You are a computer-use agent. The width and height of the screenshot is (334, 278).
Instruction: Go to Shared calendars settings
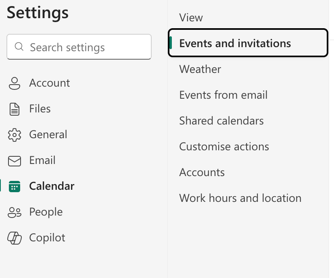coord(221,120)
